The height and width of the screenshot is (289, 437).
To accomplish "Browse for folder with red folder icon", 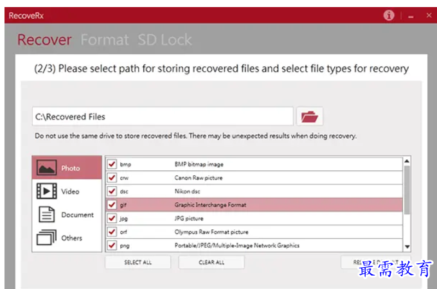I will (310, 116).
